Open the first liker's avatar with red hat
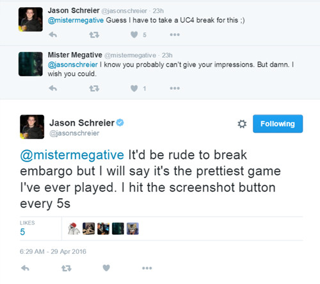 [74, 228]
